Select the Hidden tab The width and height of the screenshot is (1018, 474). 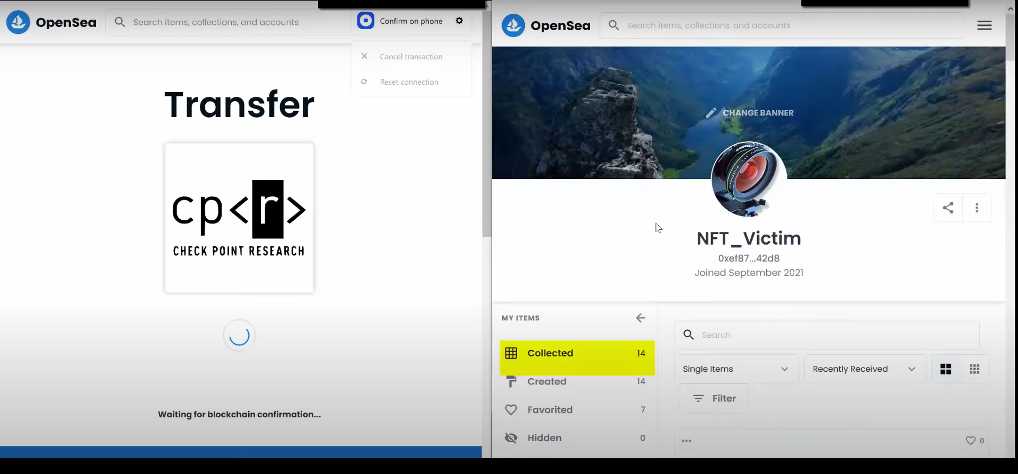[x=577, y=438]
